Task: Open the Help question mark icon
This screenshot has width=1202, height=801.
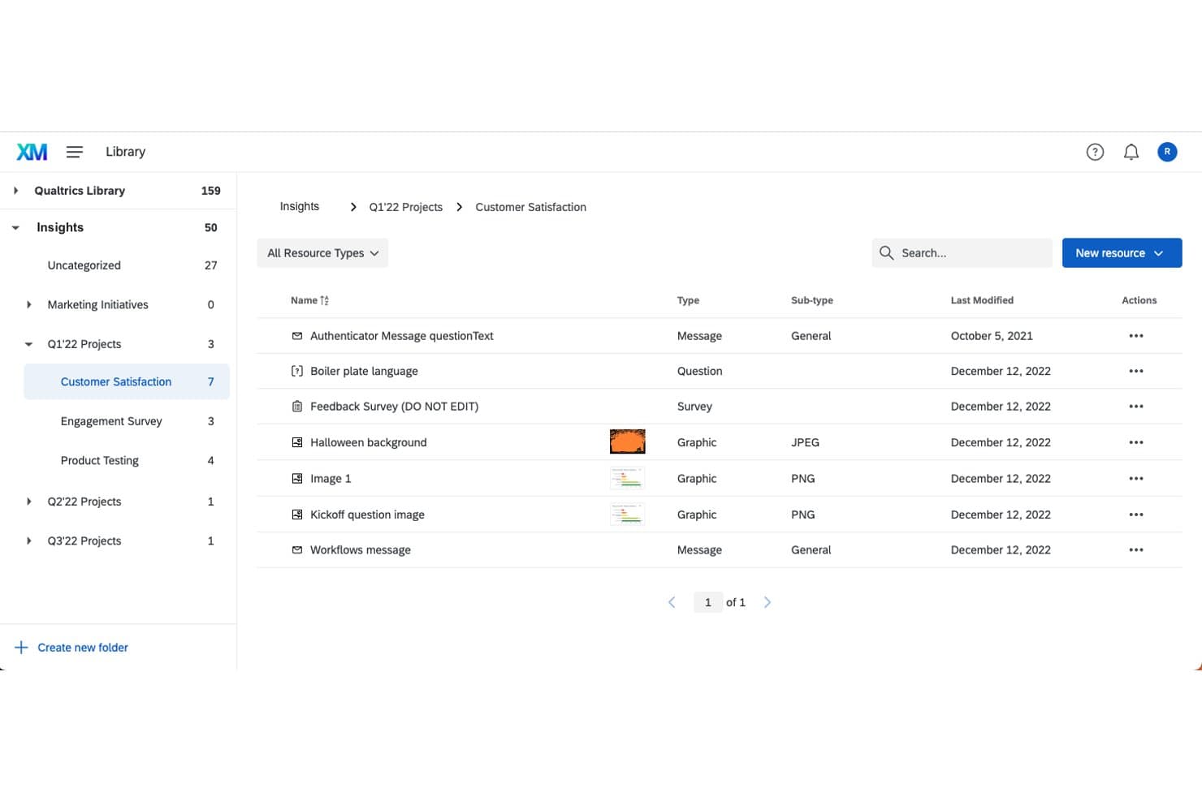Action: (x=1095, y=152)
